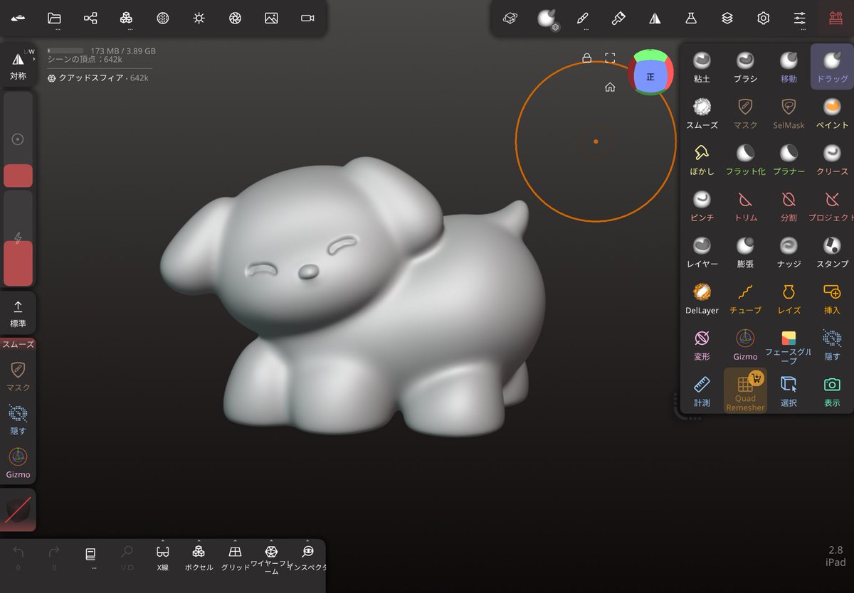The width and height of the screenshot is (854, 593).
Task: Select the 表示 view camera tool
Action: (832, 390)
